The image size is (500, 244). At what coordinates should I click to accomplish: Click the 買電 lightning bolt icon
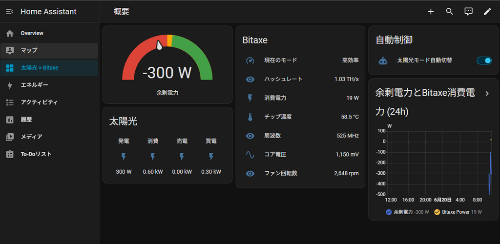[x=211, y=156]
